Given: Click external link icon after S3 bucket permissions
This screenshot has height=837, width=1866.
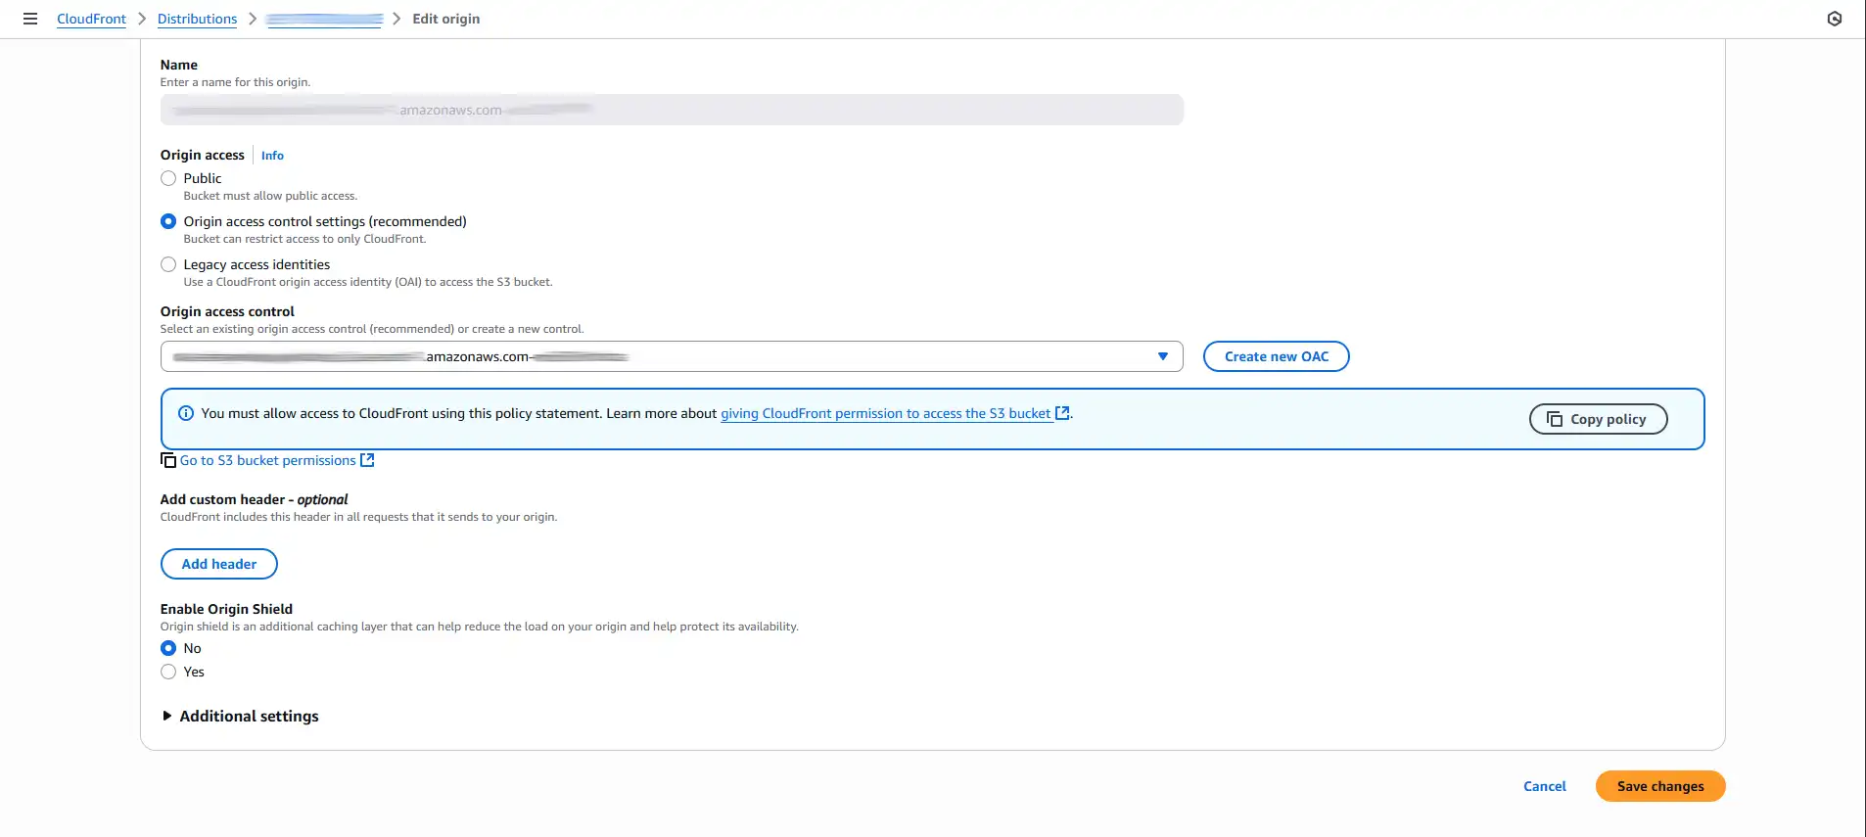Looking at the screenshot, I should 367,460.
